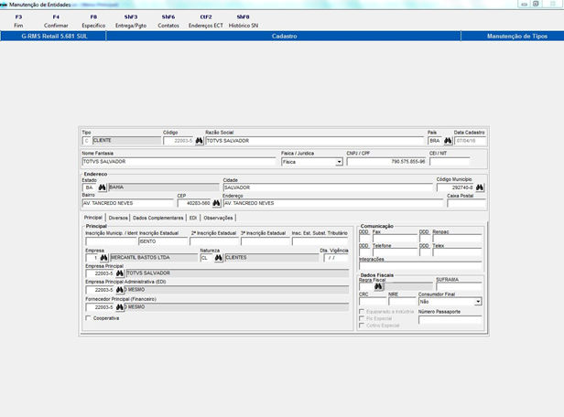The height and width of the screenshot is (417, 564).
Task: Click the Cidade input field
Action: [x=328, y=187]
